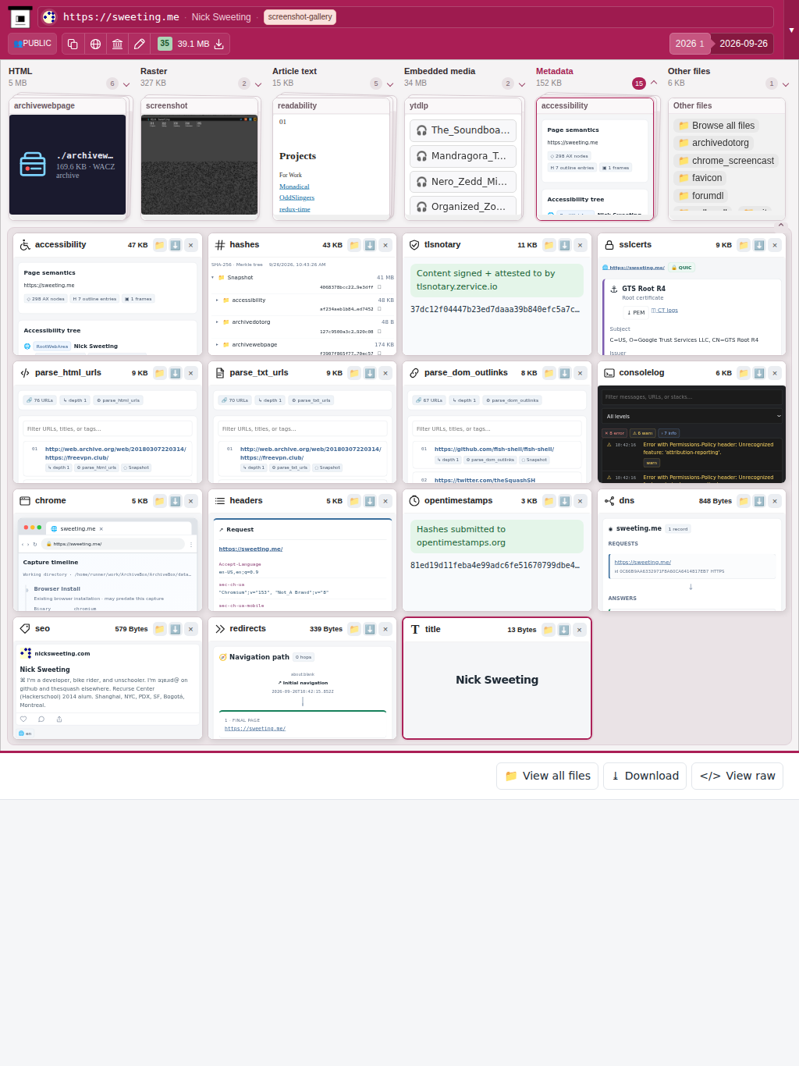Open the CT logs link in sslcerts

[665, 311]
